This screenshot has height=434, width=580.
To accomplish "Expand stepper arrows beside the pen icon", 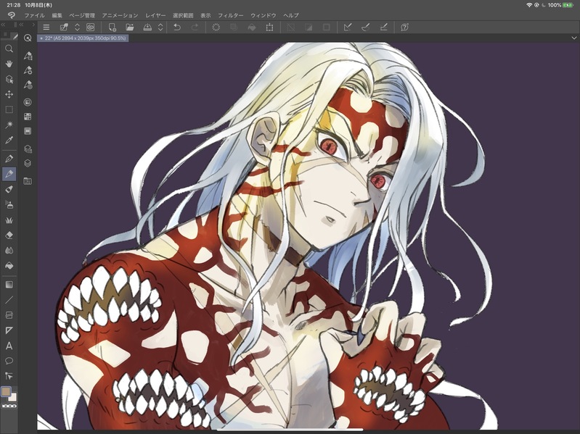I will click(x=77, y=28).
